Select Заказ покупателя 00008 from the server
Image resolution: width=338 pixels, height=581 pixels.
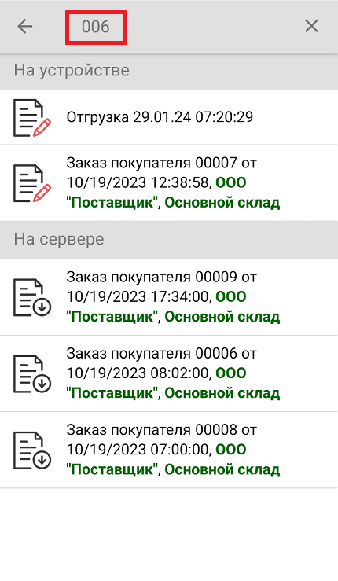tap(169, 450)
